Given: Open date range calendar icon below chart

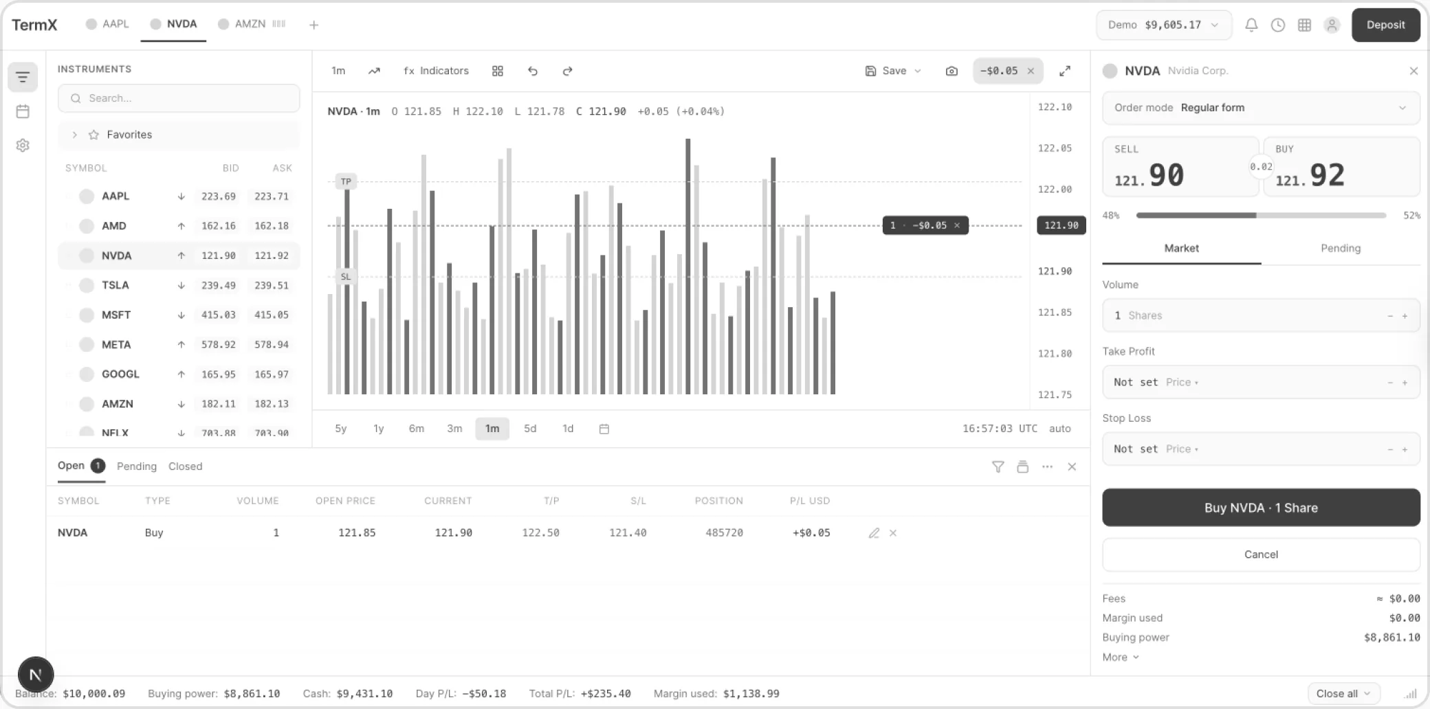Looking at the screenshot, I should [604, 429].
